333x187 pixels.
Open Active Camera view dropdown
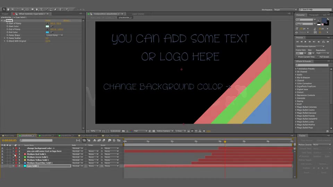(165, 131)
